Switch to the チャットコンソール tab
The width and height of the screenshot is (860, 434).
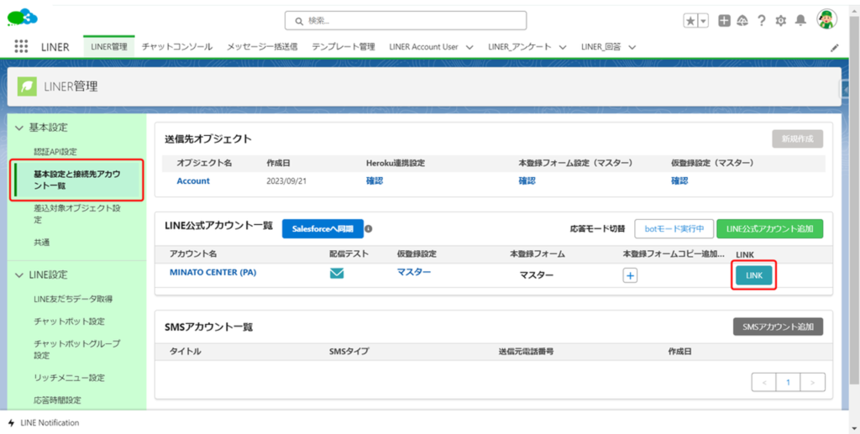[x=177, y=47]
